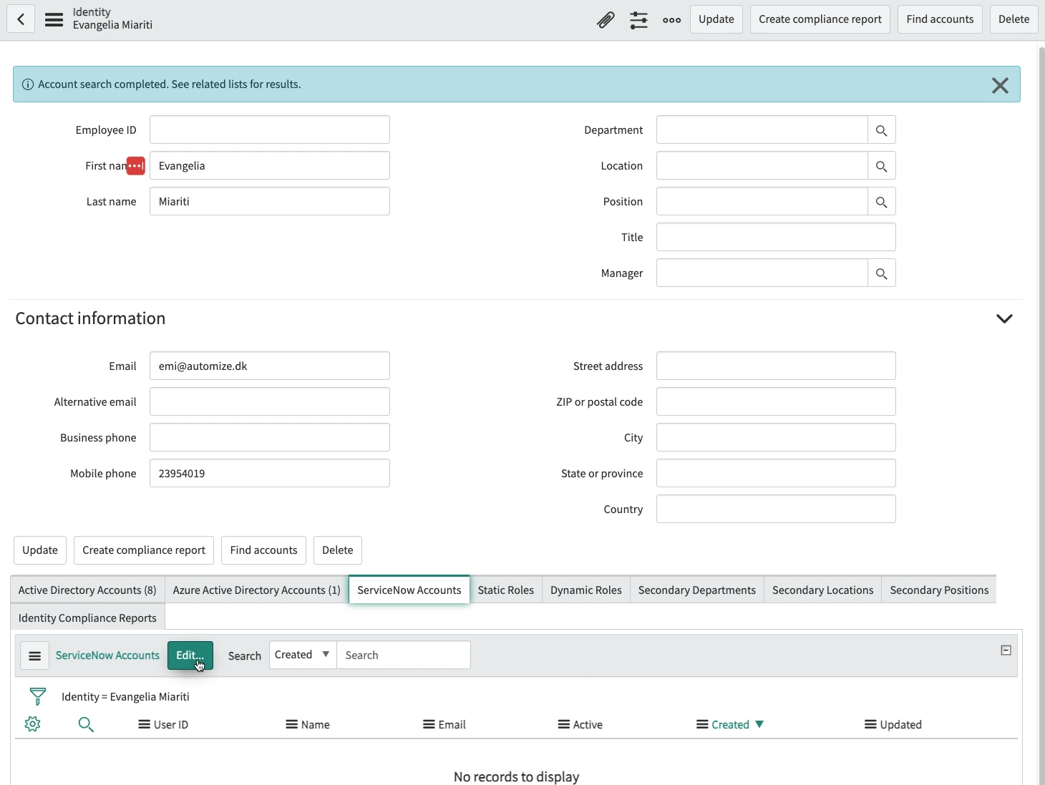The height and width of the screenshot is (785, 1045).
Task: Click the back navigation arrow icon
Action: point(21,19)
